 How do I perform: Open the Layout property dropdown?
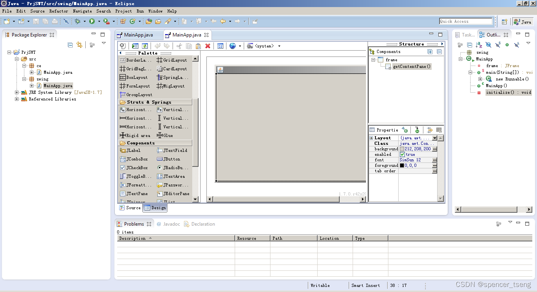pyautogui.click(x=434, y=138)
